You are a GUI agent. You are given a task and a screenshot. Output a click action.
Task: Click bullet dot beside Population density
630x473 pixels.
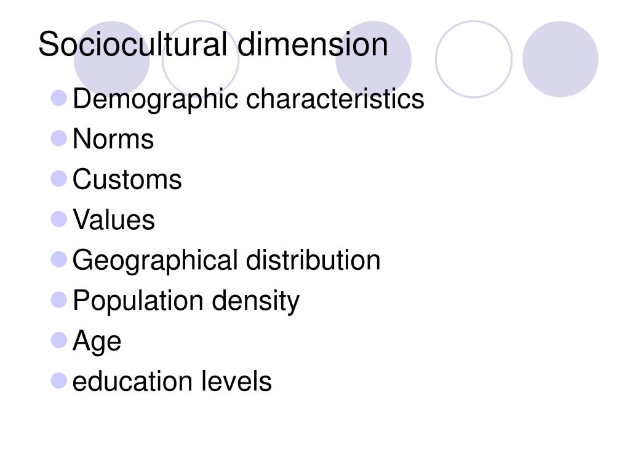pyautogui.click(x=58, y=300)
